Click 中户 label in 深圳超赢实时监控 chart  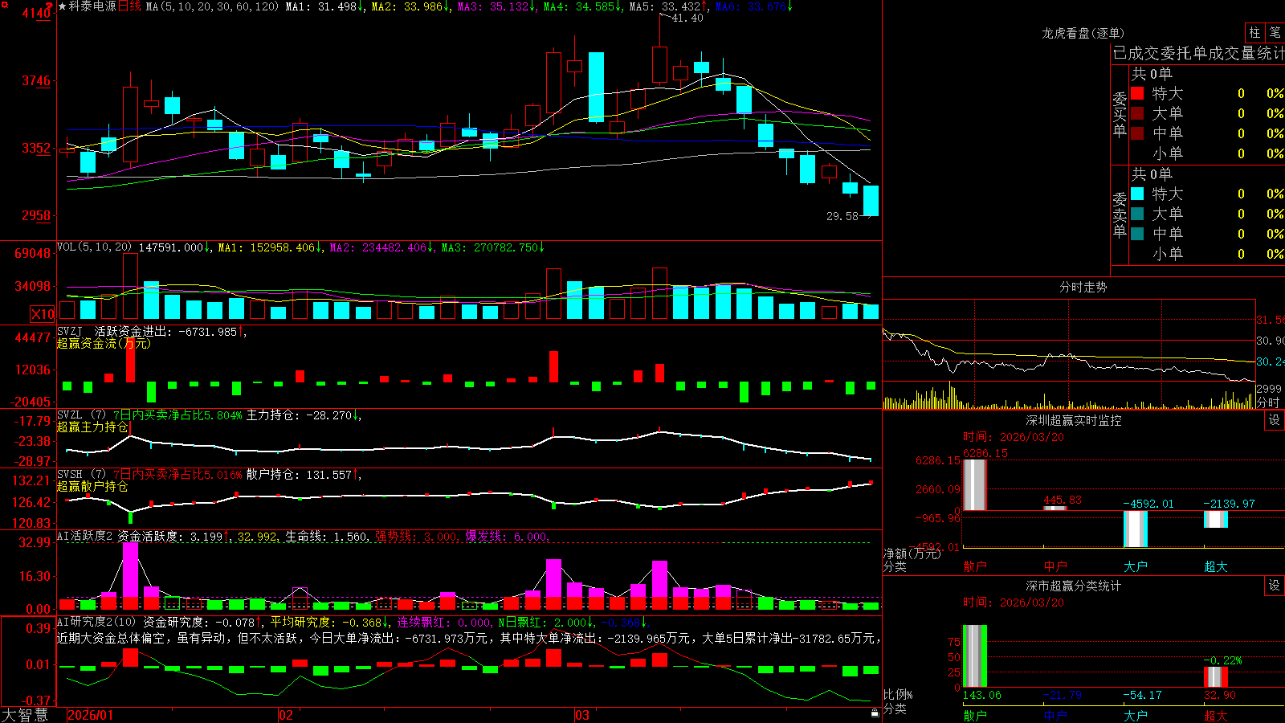coord(1055,566)
